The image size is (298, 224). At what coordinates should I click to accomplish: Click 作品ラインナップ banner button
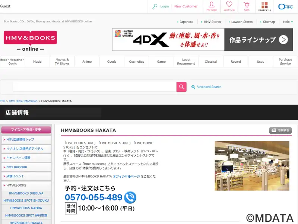pyautogui.click(x=259, y=40)
